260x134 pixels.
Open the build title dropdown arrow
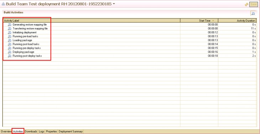114,4
